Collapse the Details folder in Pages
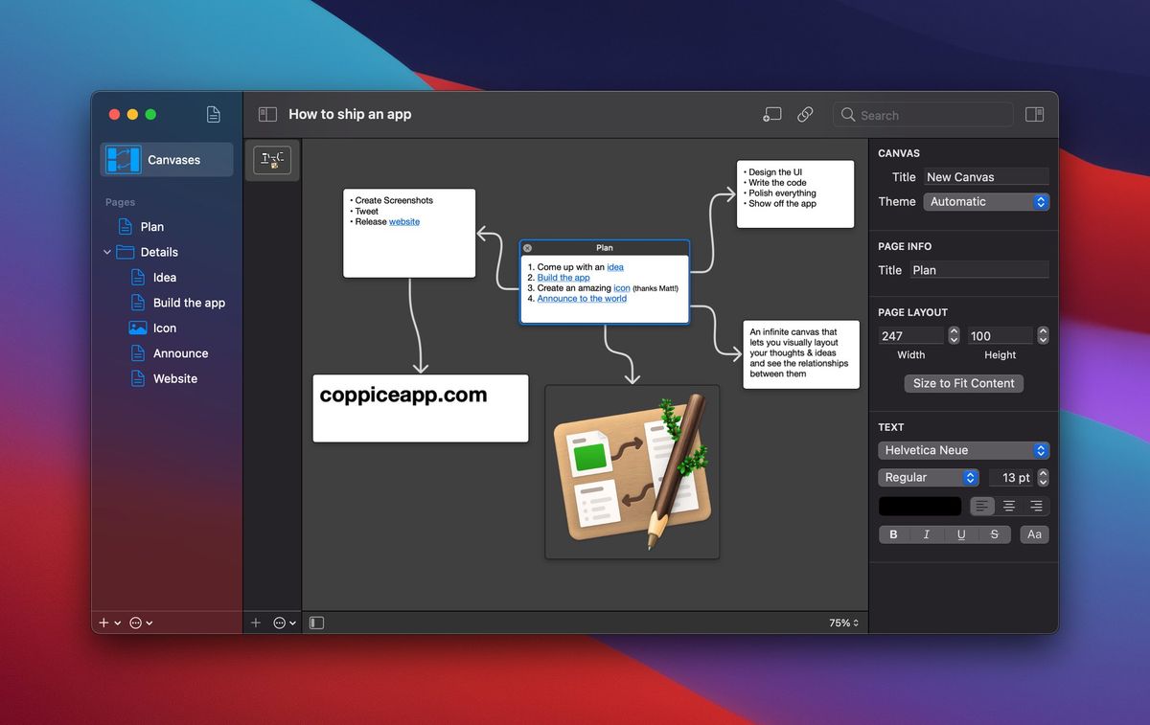 pos(108,252)
